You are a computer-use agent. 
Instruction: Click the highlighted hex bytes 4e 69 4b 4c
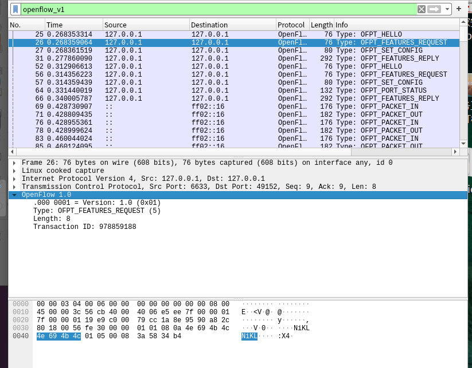58,336
